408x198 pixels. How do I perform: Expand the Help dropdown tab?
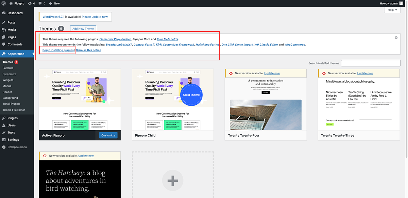tap(392, 10)
